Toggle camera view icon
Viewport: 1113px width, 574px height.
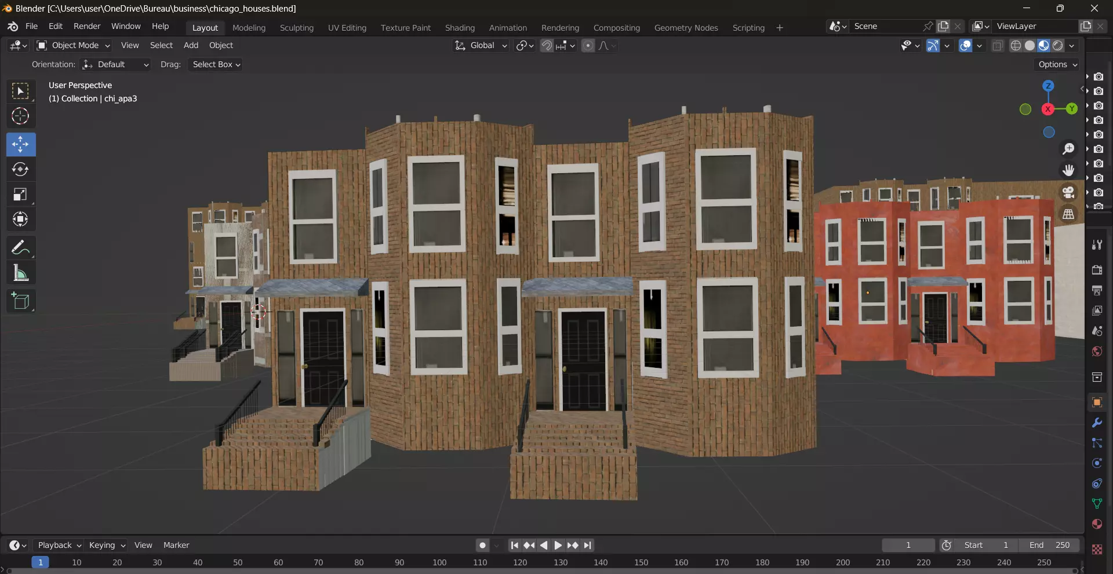tap(1068, 192)
